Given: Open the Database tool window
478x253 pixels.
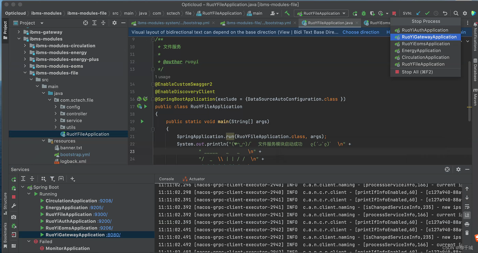Looking at the screenshot, I should (x=475, y=70).
